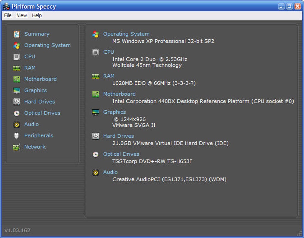This screenshot has height=238, width=304.
Task: Click the Motherboard icon in sidebar
Action: 17,79
